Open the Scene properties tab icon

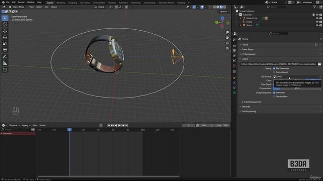[234, 60]
